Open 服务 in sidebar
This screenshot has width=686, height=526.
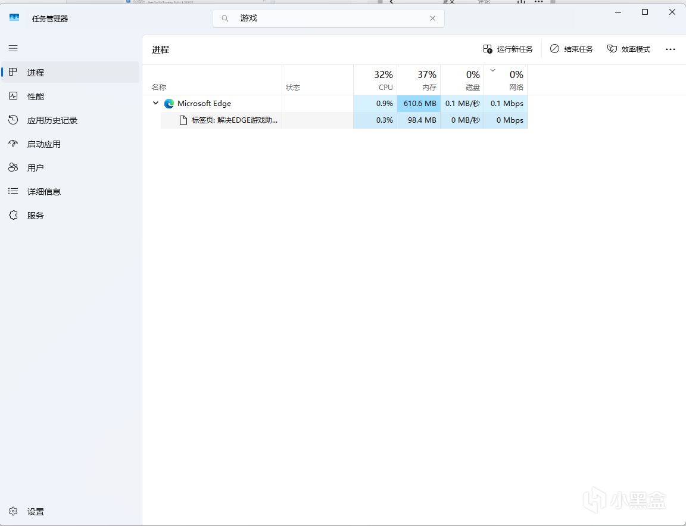(x=70, y=215)
